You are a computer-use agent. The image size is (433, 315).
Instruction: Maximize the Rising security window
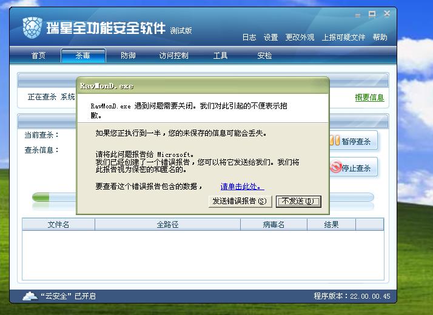(x=372, y=14)
